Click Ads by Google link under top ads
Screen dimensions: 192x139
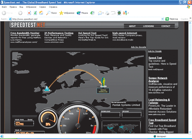[138, 47]
